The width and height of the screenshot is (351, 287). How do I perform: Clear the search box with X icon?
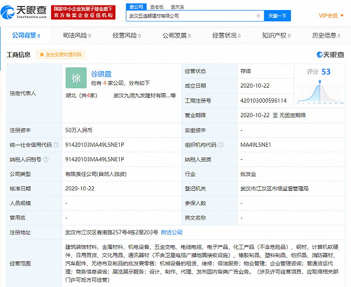point(258,16)
